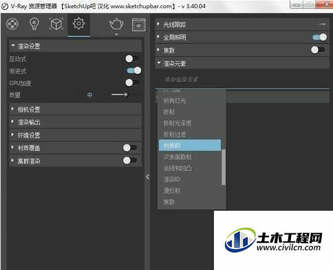Choose 焦散 at bottom of element list
This screenshot has height=270, width=333.
click(190, 202)
